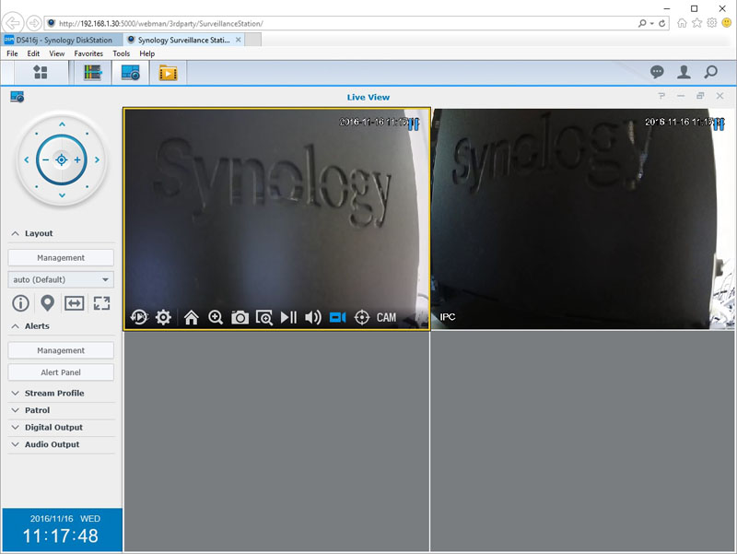The width and height of the screenshot is (737, 554).
Task: Open a new blank browser tab
Action: pyautogui.click(x=252, y=40)
